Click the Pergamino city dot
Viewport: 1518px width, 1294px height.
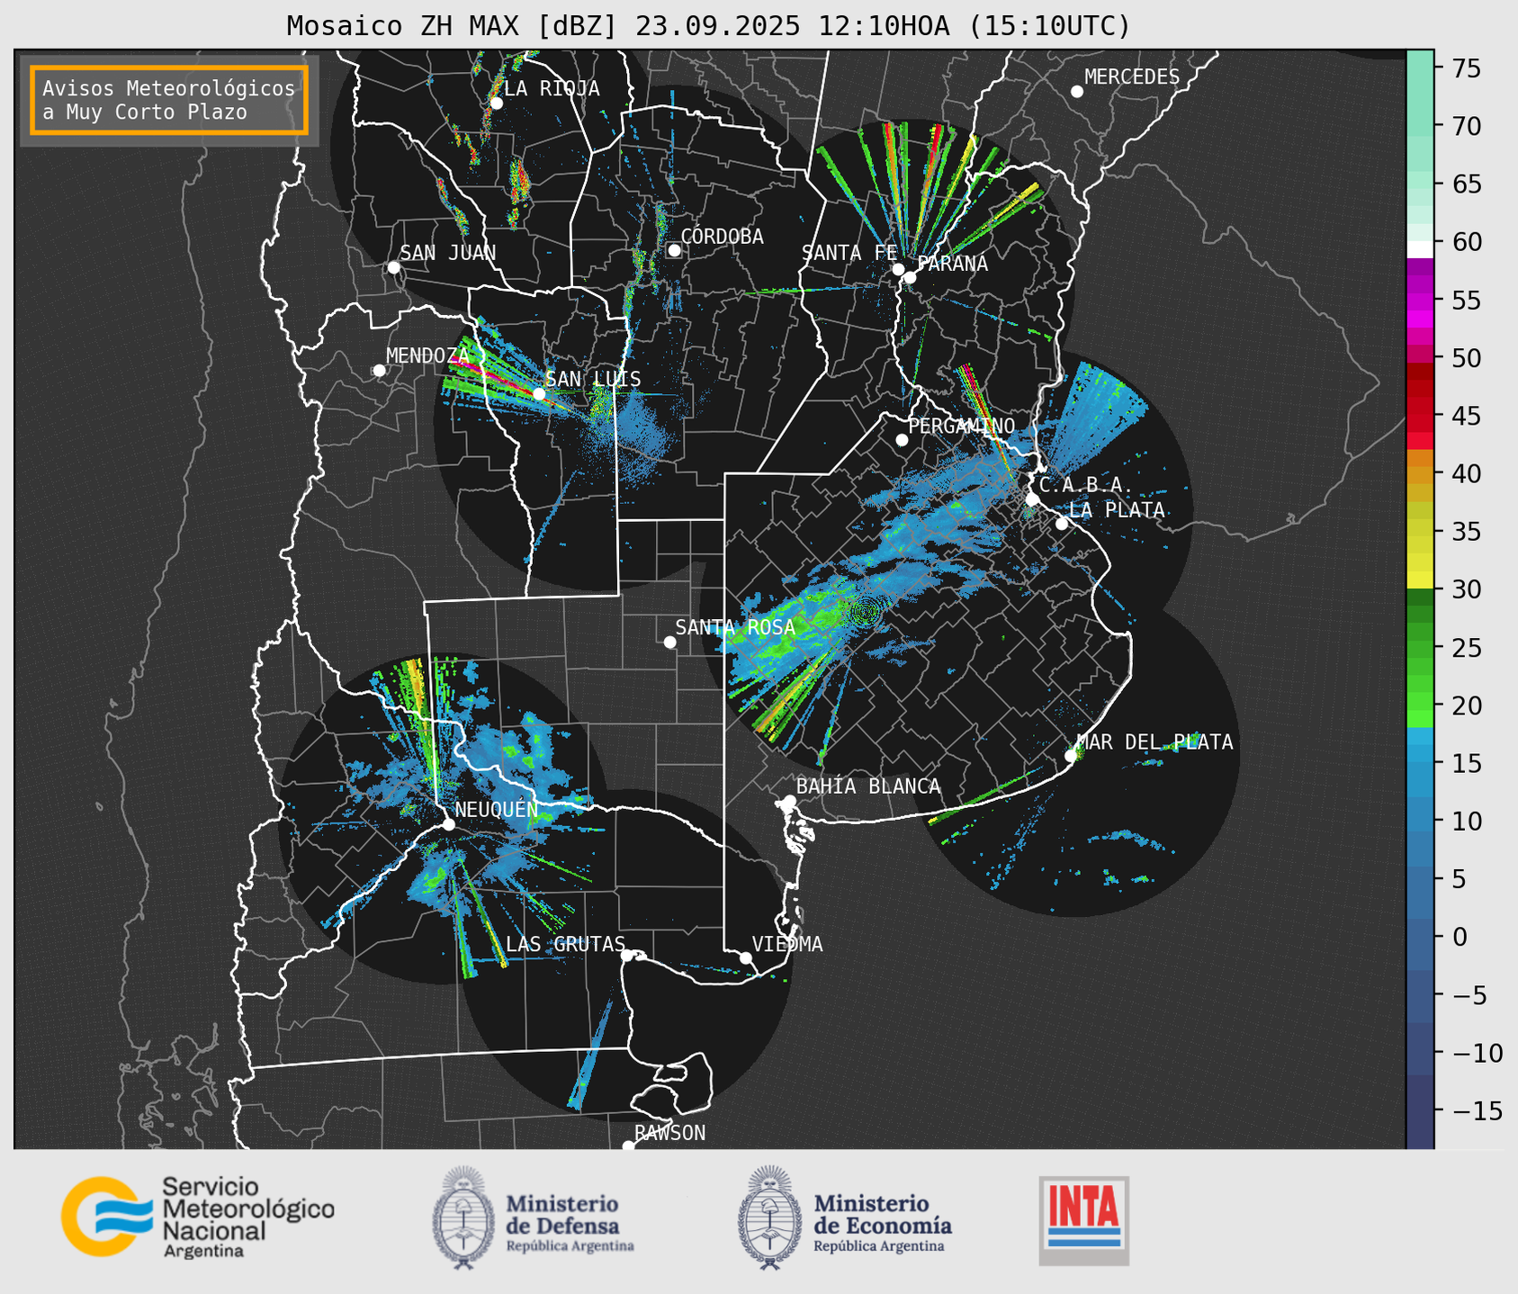click(902, 440)
